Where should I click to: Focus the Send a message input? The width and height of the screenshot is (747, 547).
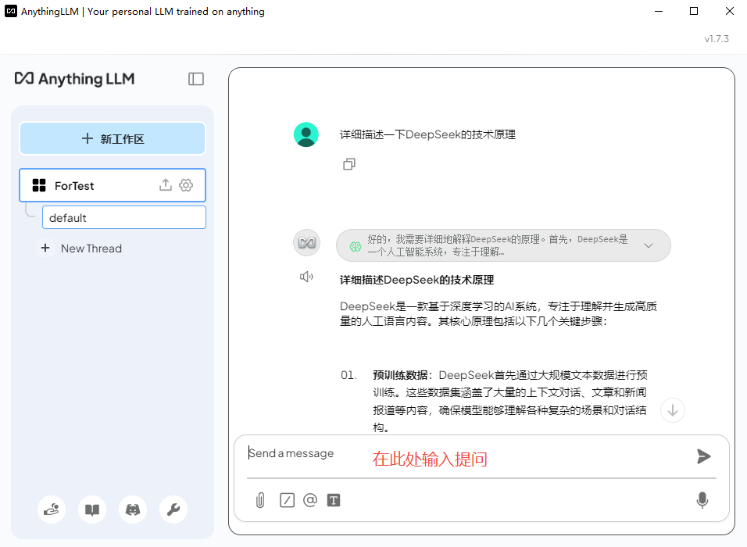pyautogui.click(x=467, y=453)
